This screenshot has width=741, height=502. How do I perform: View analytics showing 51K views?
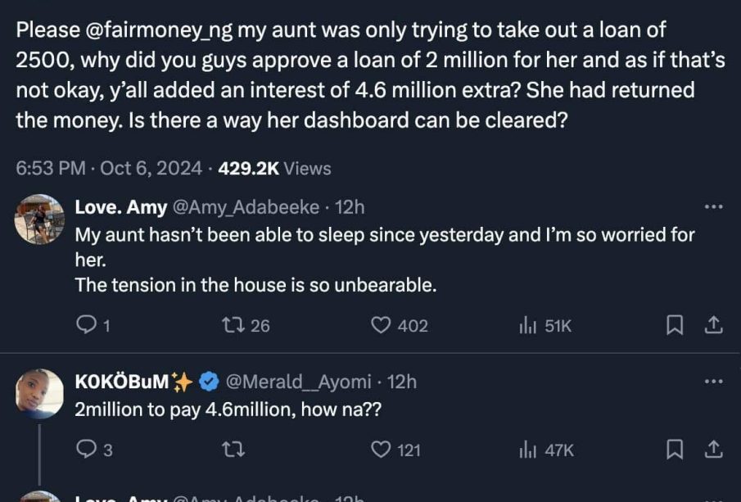click(x=527, y=326)
